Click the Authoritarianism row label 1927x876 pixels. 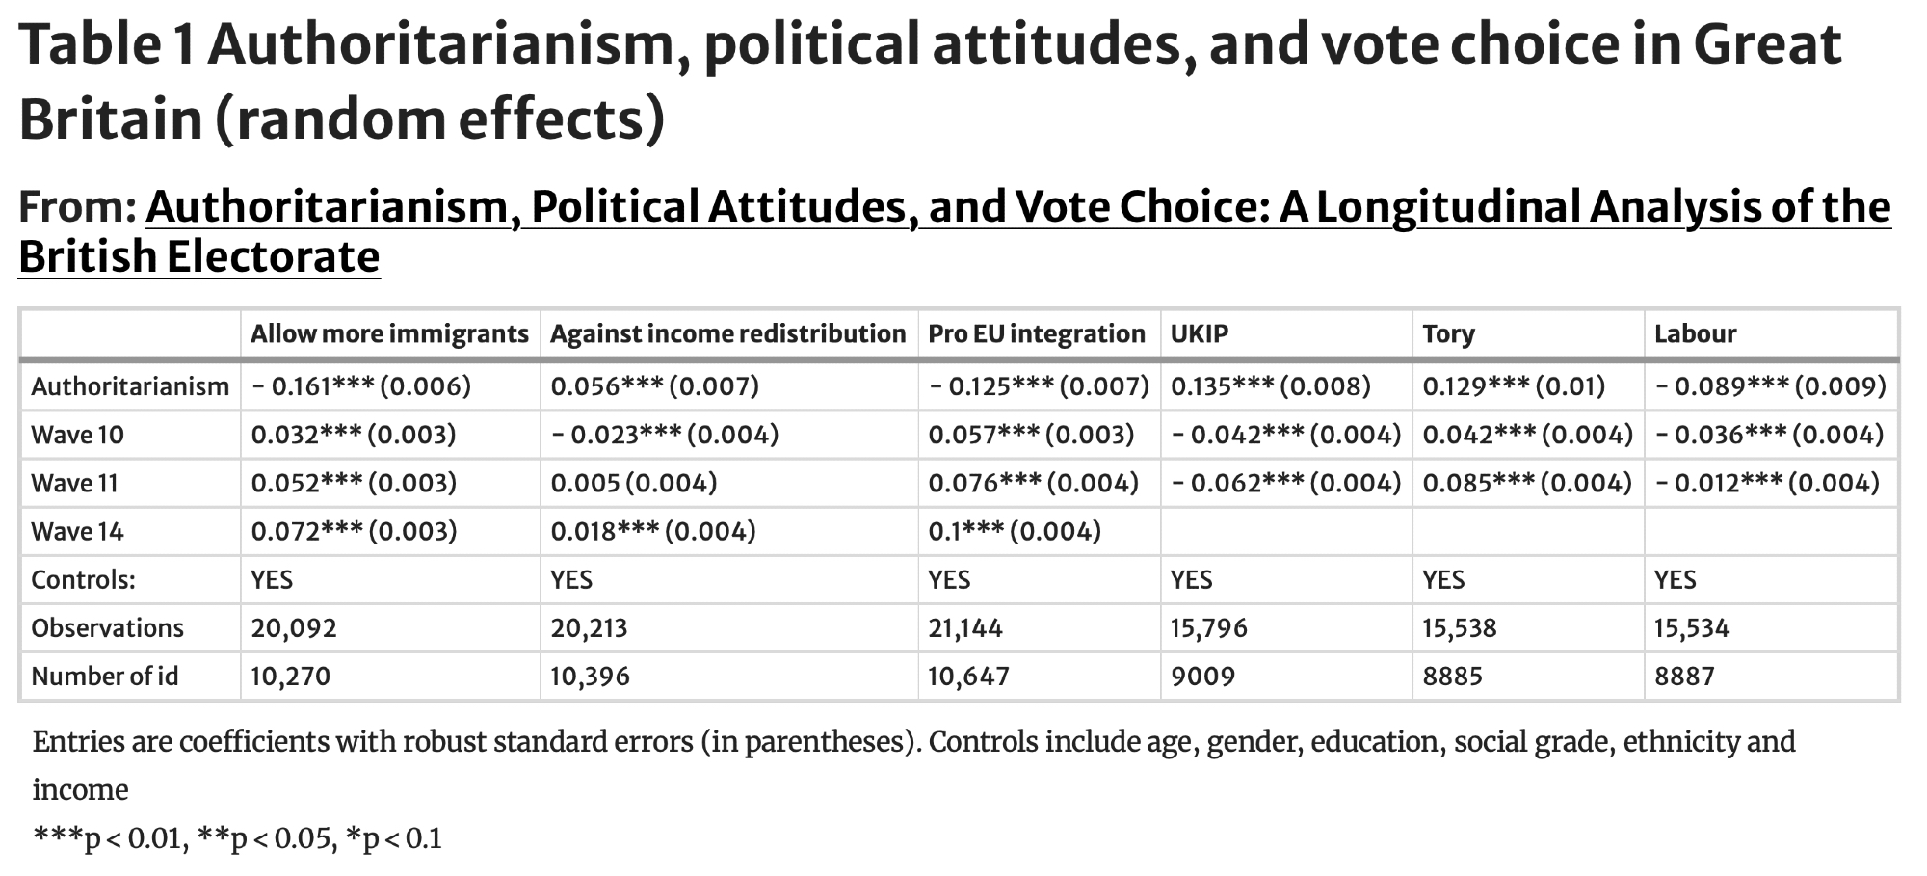(x=130, y=386)
